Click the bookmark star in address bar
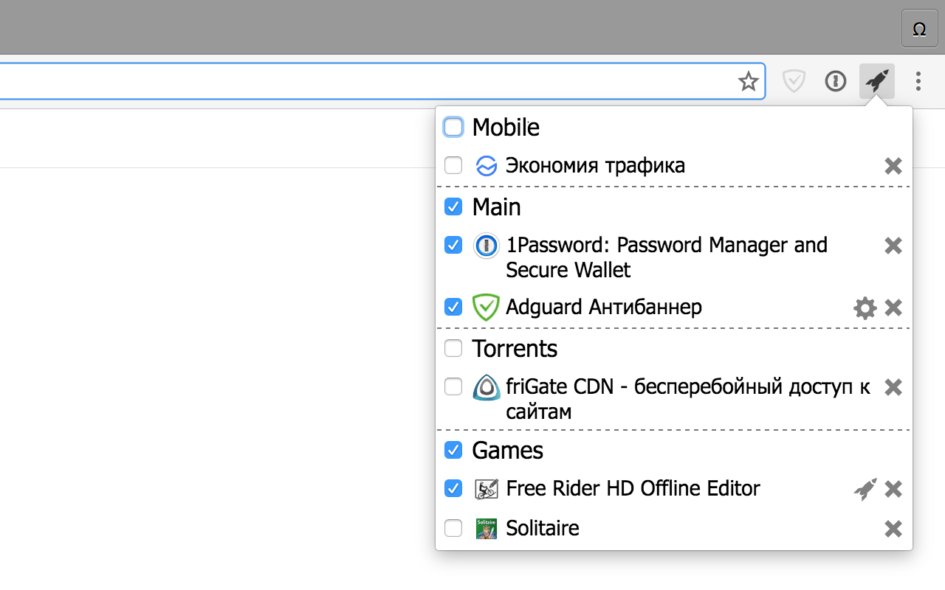This screenshot has height=590, width=945. (x=749, y=81)
